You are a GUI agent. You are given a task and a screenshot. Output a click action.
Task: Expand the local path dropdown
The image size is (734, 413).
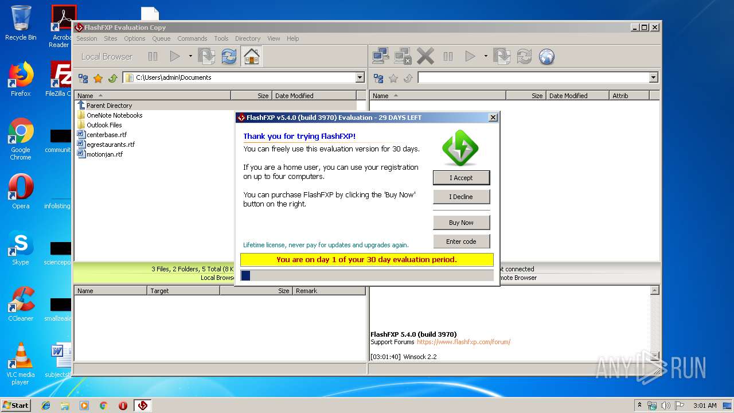(x=360, y=77)
